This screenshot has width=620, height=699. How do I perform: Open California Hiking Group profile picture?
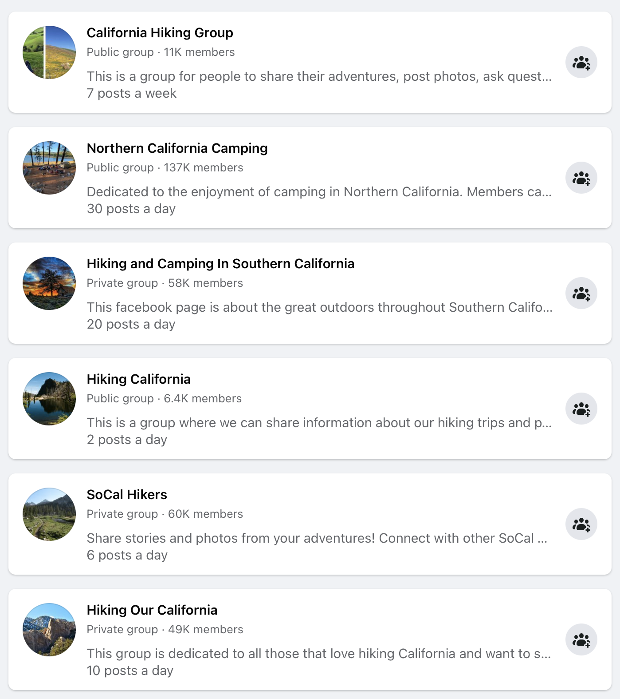coord(49,52)
